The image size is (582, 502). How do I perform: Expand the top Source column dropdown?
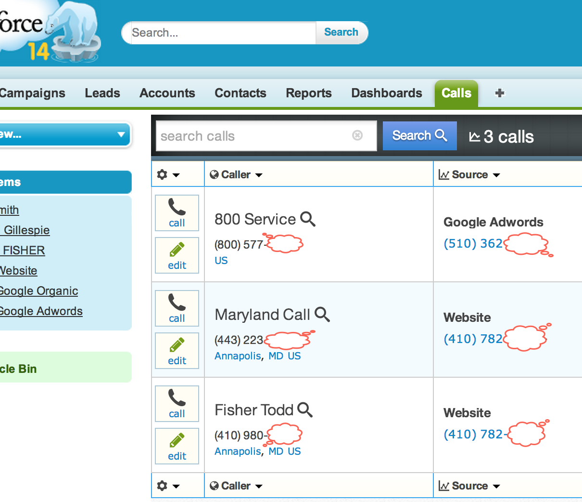point(496,175)
